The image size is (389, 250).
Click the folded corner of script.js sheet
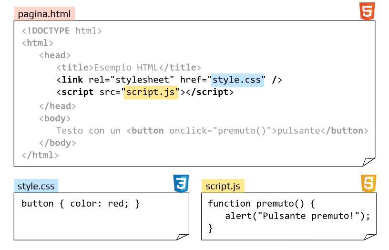tap(370, 237)
